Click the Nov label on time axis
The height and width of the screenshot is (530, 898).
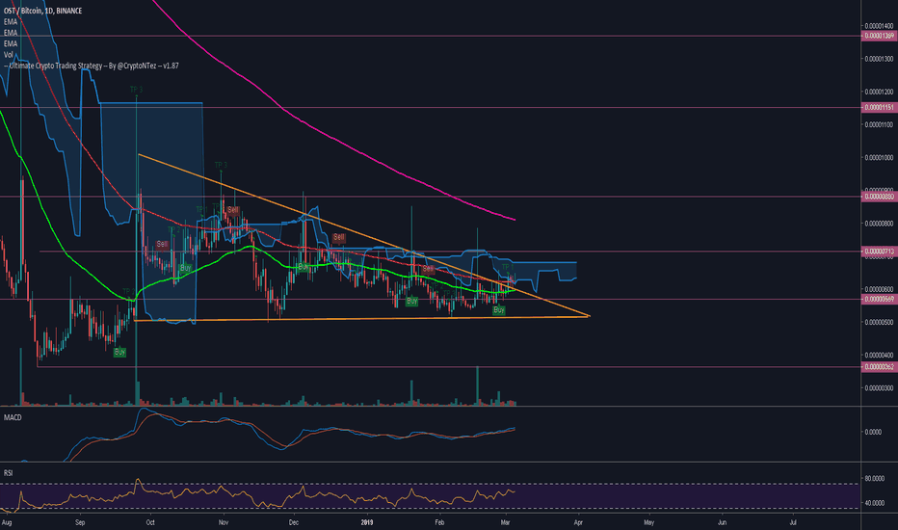[224, 522]
